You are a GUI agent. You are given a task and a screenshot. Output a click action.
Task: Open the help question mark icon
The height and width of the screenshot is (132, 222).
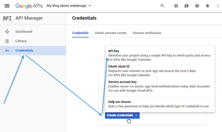tap(197, 6)
